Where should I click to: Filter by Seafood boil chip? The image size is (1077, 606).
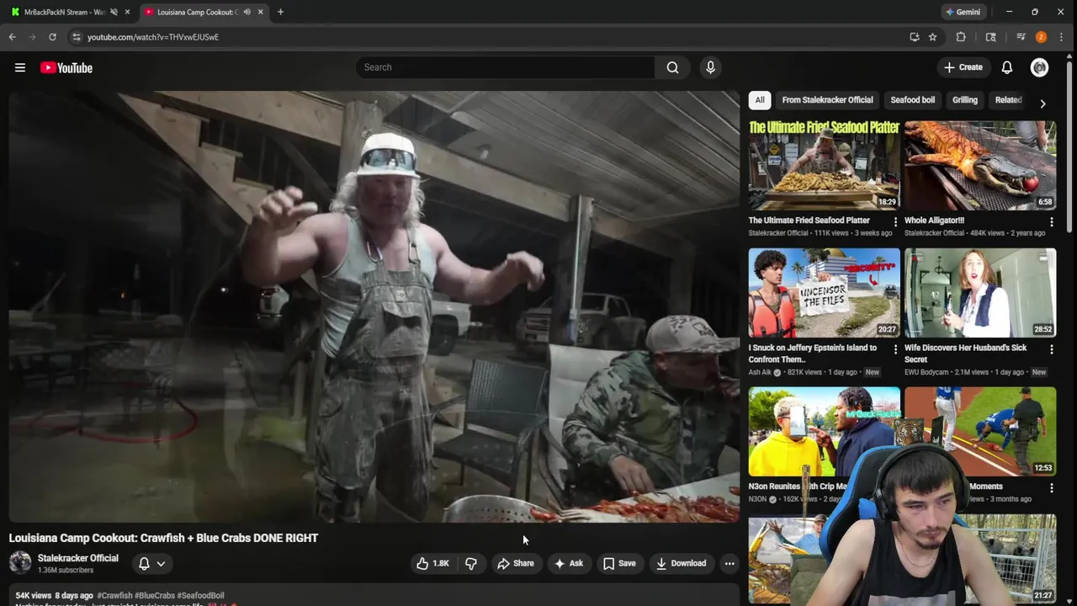pos(912,100)
